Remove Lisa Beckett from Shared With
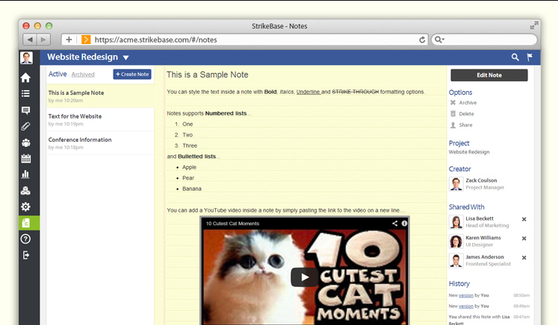This screenshot has height=325, width=558. click(x=524, y=219)
